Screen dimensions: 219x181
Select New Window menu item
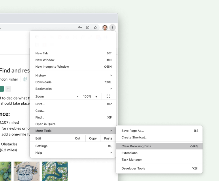click(73, 60)
